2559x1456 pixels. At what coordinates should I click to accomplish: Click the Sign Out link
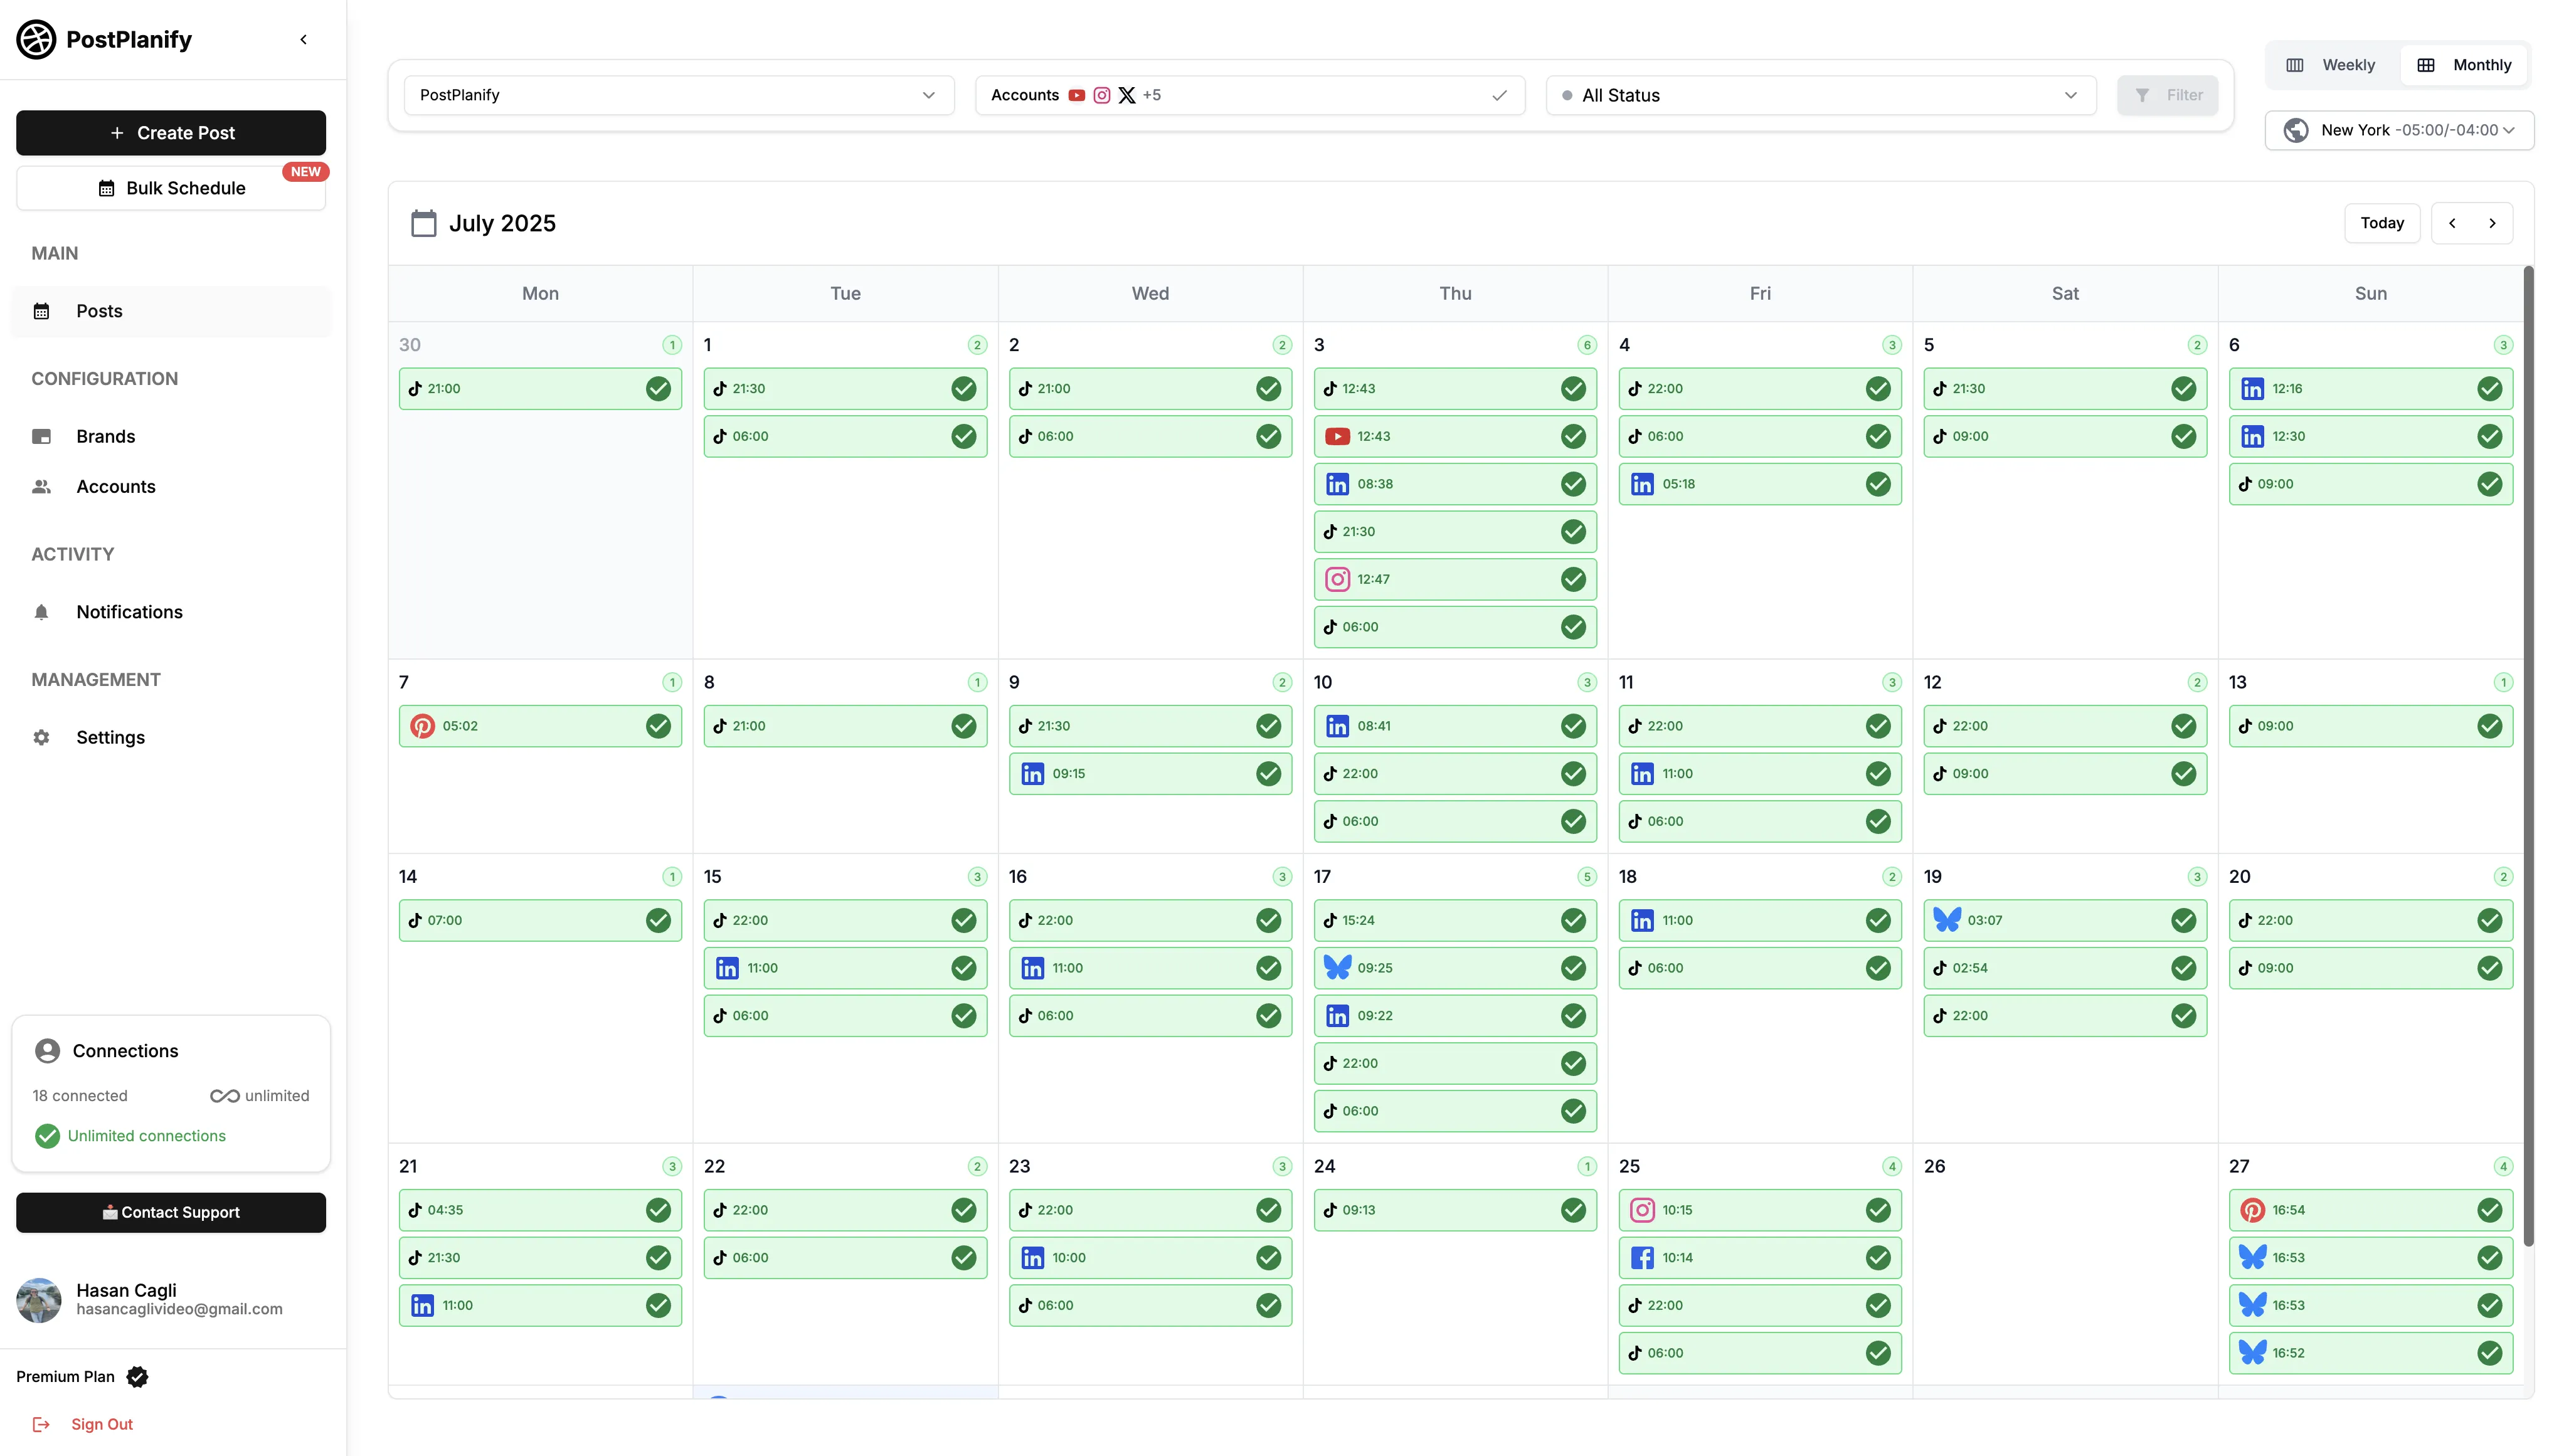[x=101, y=1424]
